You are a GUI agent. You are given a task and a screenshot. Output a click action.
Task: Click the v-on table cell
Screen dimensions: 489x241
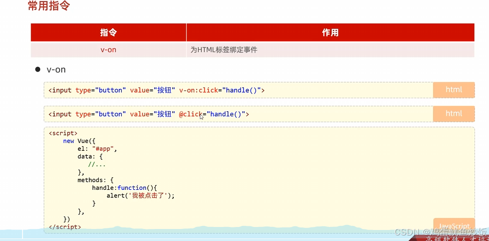pyautogui.click(x=108, y=50)
